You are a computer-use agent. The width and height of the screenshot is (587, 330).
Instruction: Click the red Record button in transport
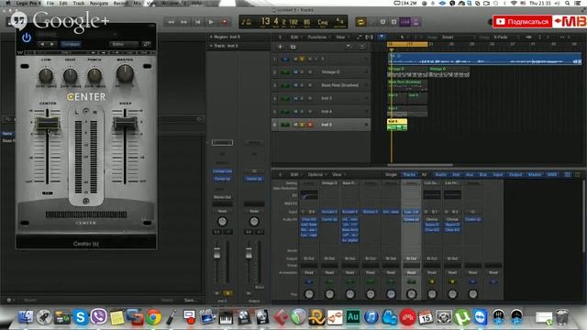pyautogui.click(x=225, y=22)
